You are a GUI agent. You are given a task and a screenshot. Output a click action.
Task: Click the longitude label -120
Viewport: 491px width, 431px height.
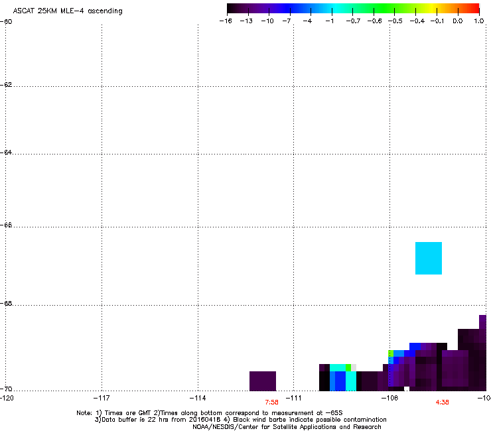tap(7, 398)
